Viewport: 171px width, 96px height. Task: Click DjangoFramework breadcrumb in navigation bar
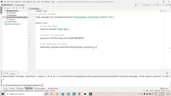point(7,5)
